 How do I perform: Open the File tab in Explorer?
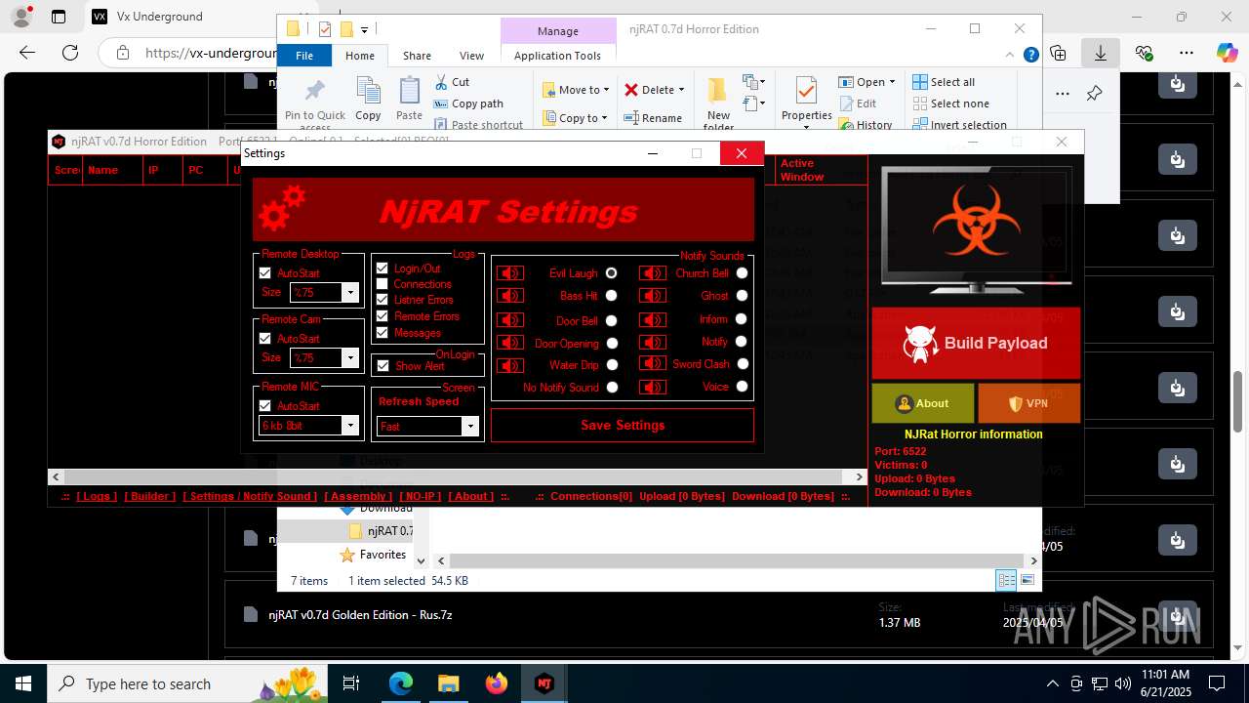pyautogui.click(x=304, y=56)
